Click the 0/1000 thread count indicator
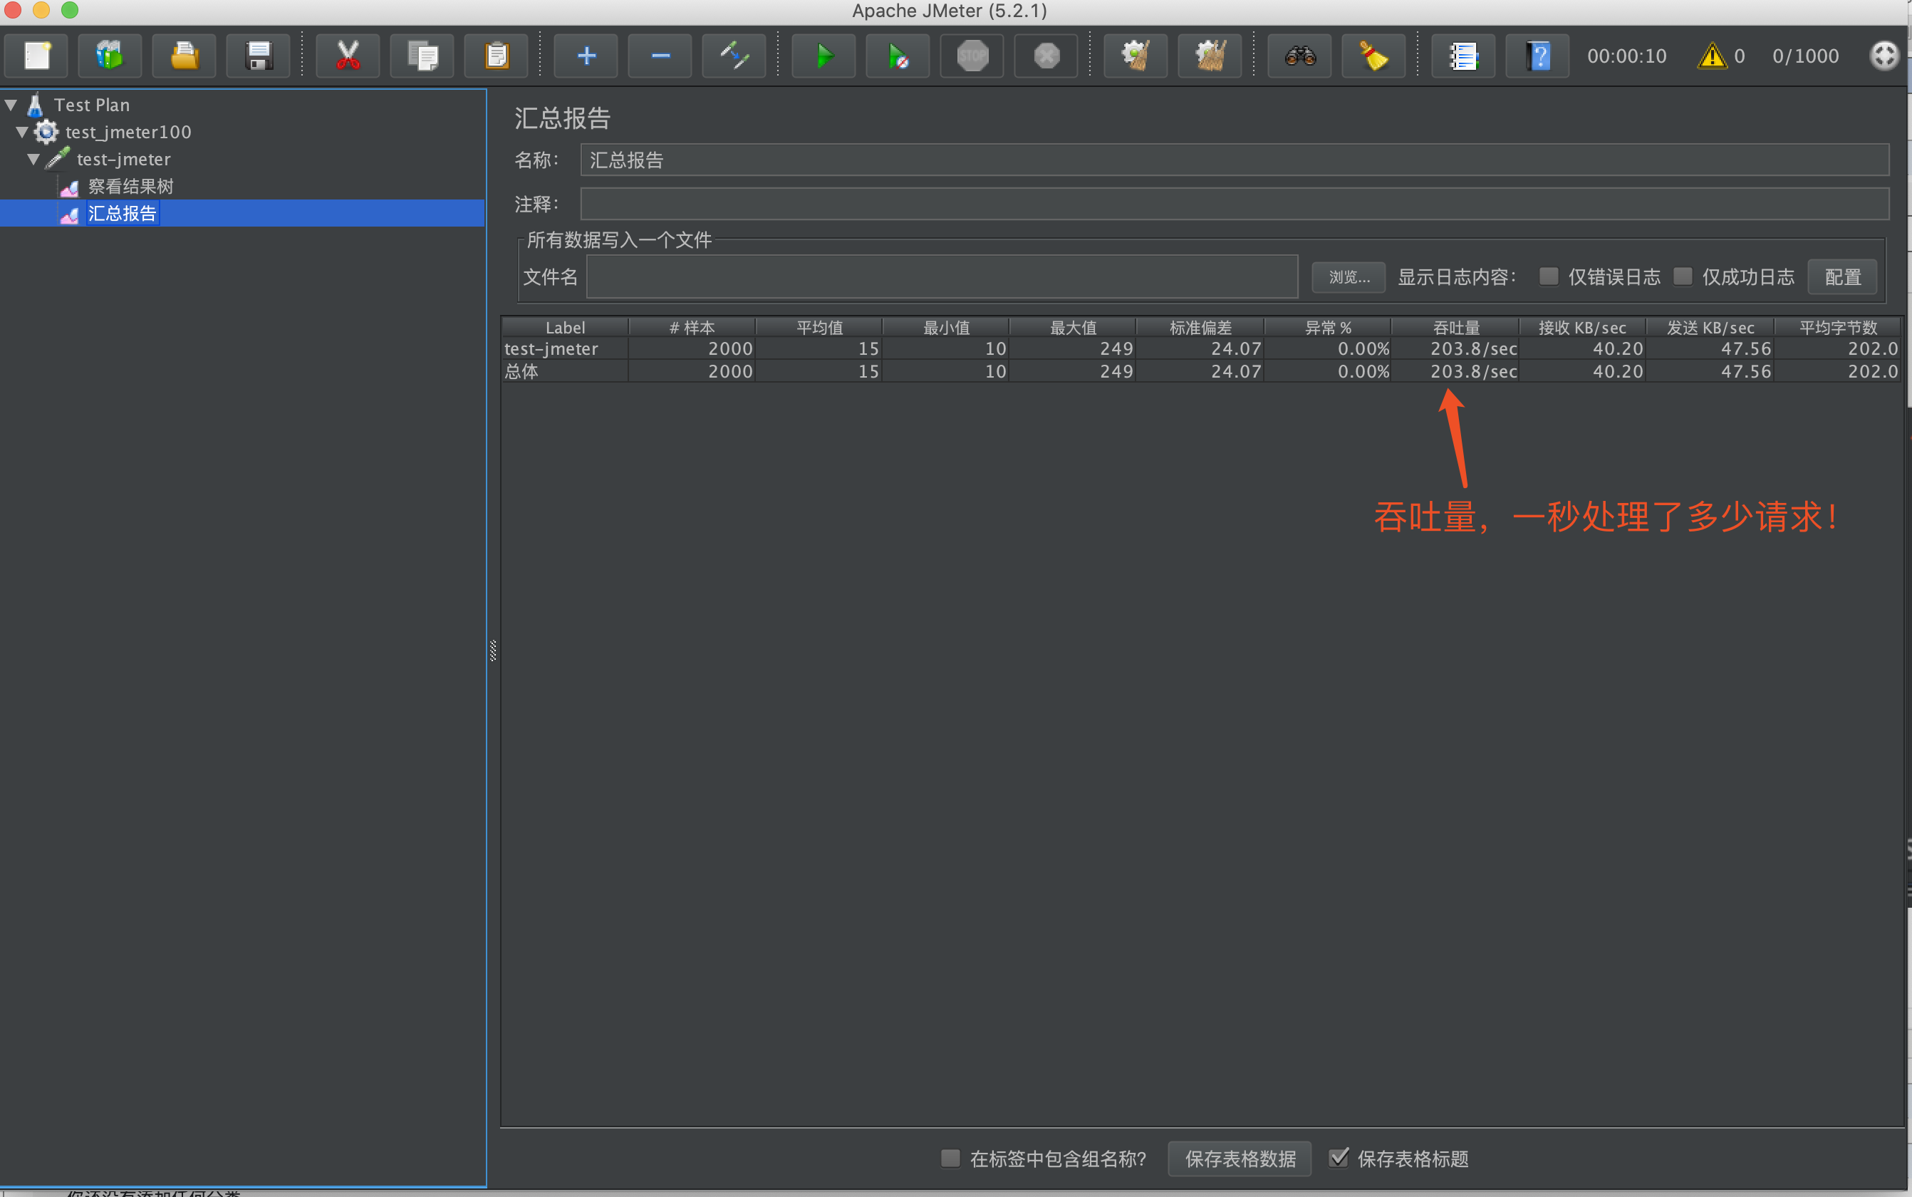The height and width of the screenshot is (1197, 1912). (1805, 56)
